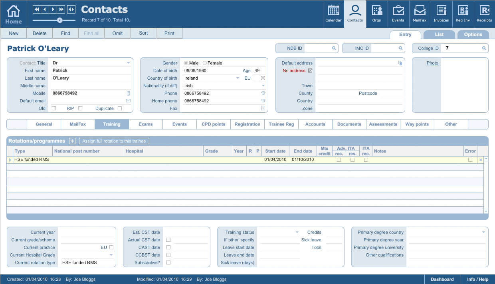495x284 pixels.
Task: Click the left-right arrows record navigation icon
Action: click(x=71, y=9)
